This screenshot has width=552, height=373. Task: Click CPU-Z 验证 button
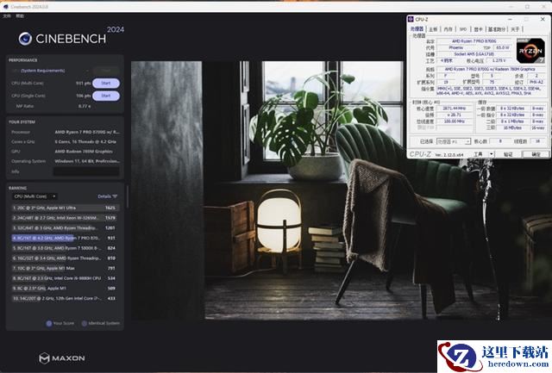(508, 154)
